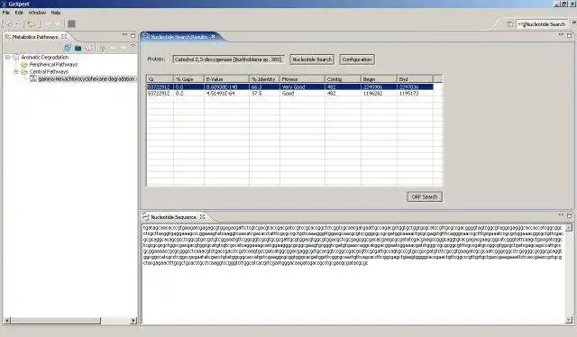Select Aromatic Degradation root node
This screenshot has width=577, height=337.
pos(44,57)
